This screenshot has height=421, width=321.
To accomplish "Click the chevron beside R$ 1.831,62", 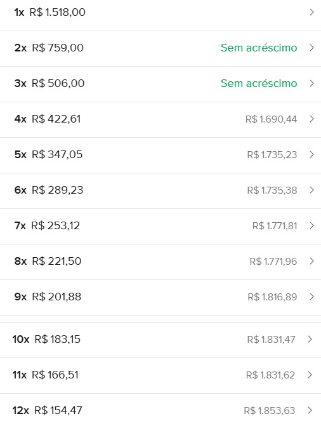I will [x=310, y=375].
